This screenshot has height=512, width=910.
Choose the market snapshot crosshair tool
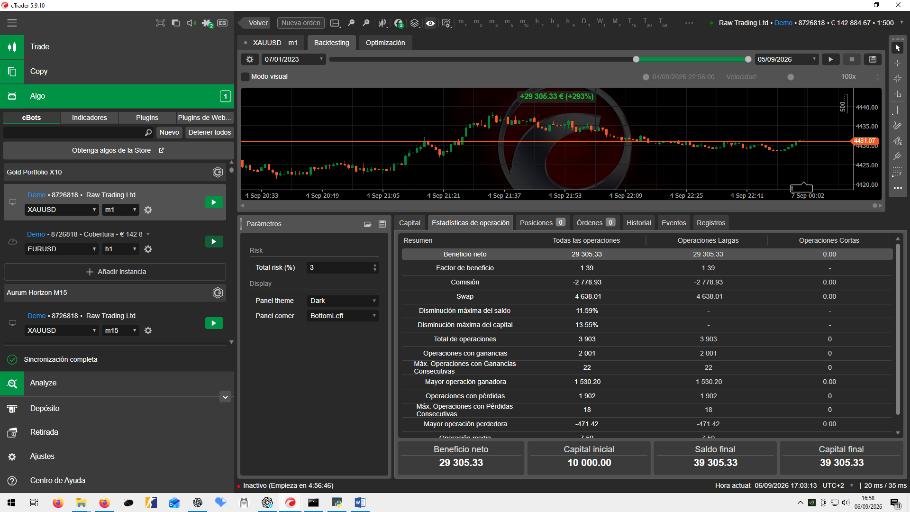pos(897,79)
